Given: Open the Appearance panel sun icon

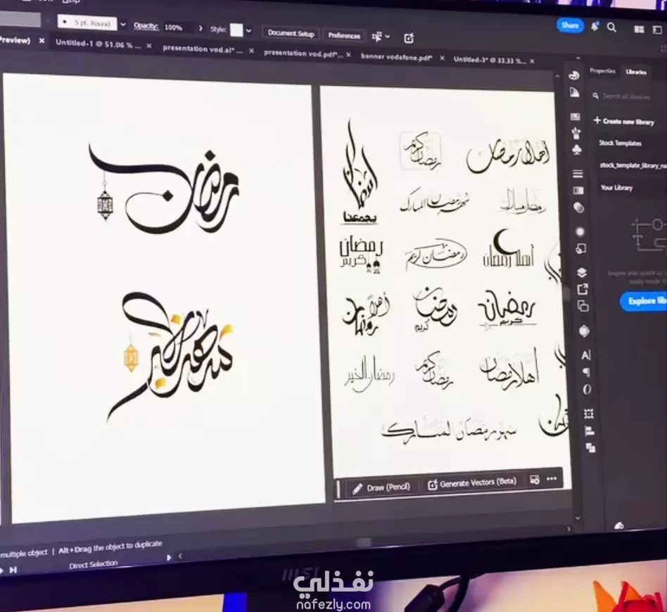Looking at the screenshot, I should pyautogui.click(x=580, y=231).
